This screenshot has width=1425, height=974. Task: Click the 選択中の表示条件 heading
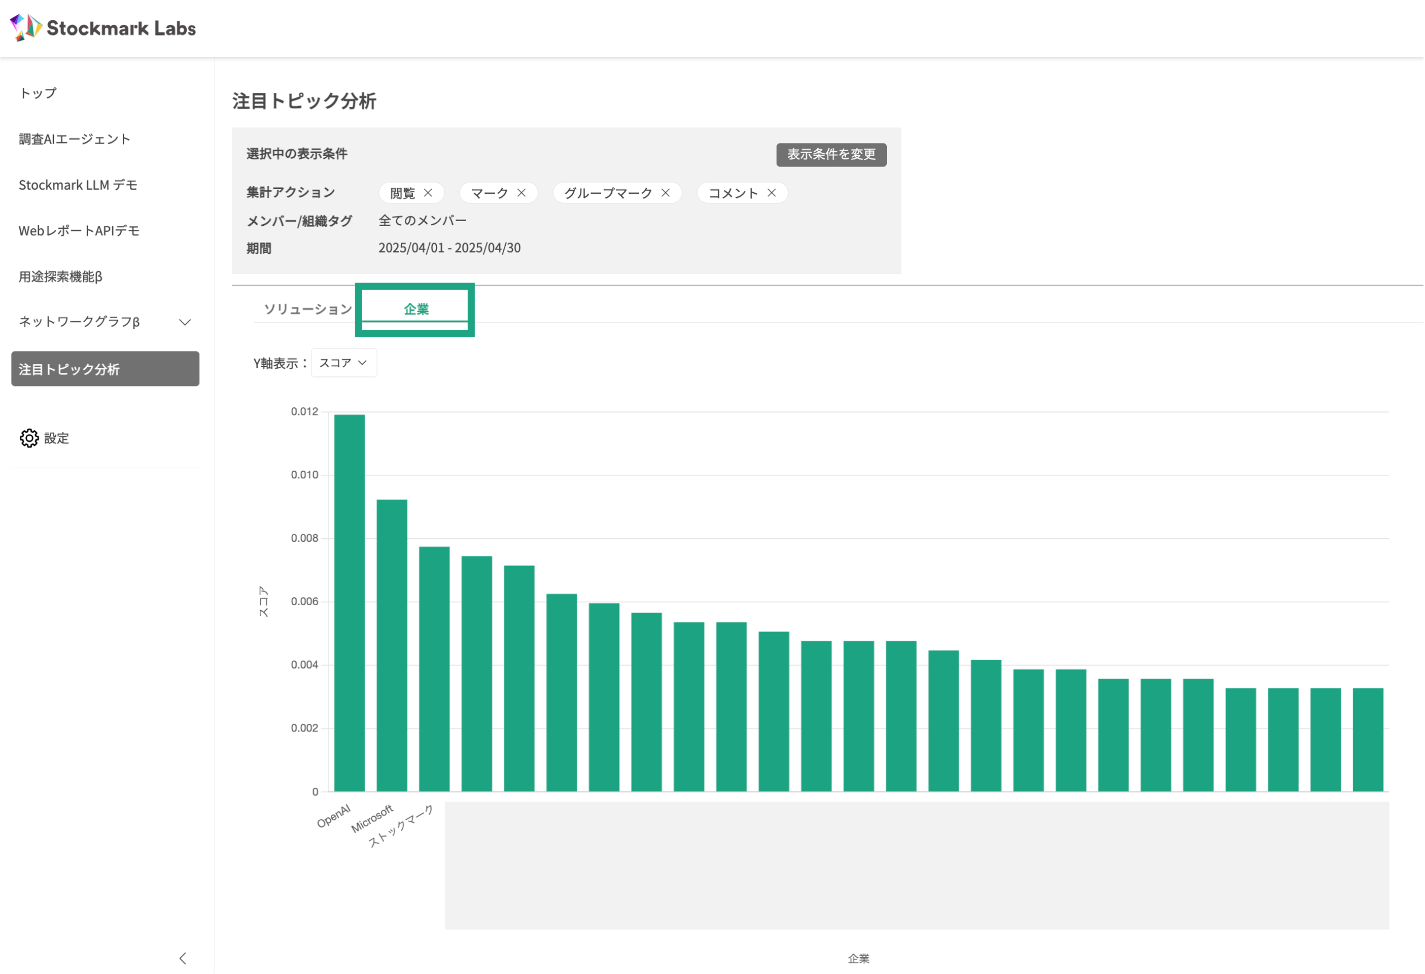point(297,154)
